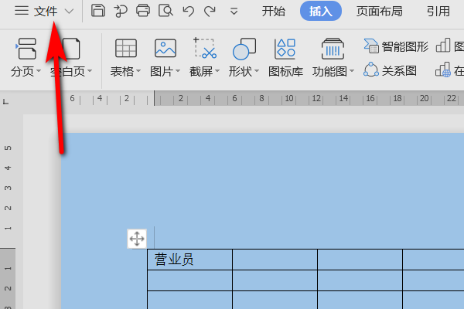The width and height of the screenshot is (464, 309).
Task: Insert a 关系图 relationship diagram
Action: (391, 71)
